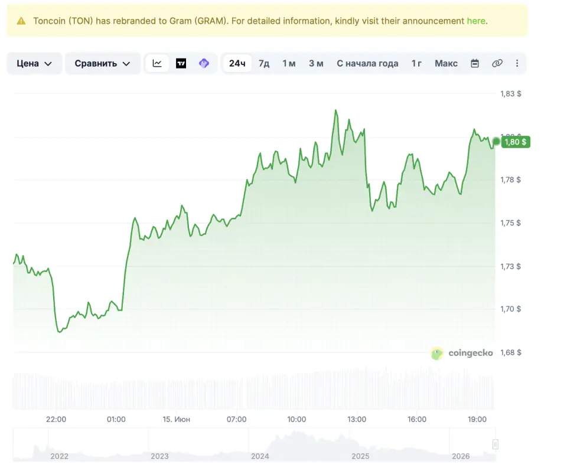Expand the Сравнить dropdown
The width and height of the screenshot is (567, 474).
point(102,64)
